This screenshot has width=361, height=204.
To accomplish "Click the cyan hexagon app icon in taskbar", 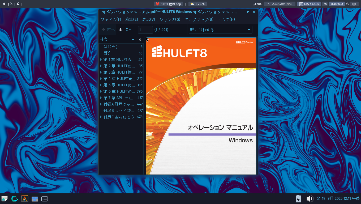I will point(15,199).
